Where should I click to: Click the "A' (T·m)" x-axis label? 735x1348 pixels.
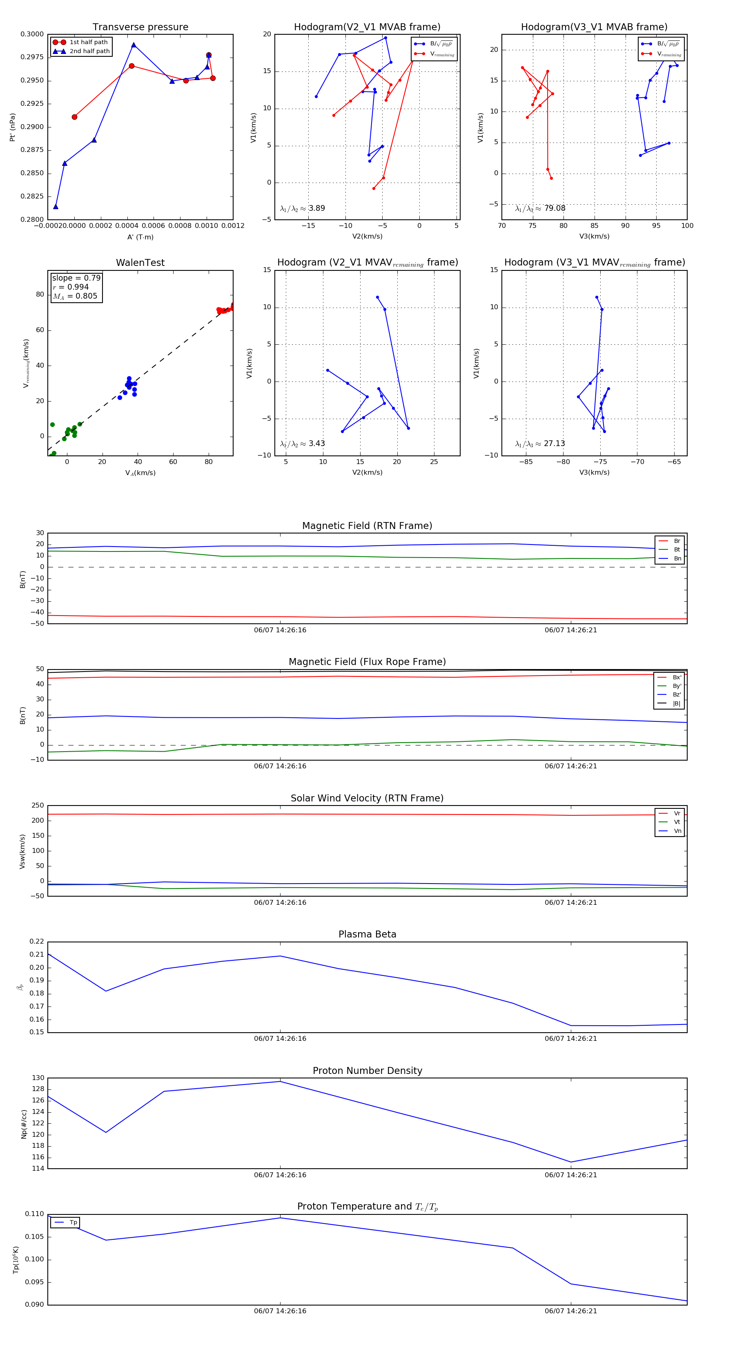click(140, 237)
